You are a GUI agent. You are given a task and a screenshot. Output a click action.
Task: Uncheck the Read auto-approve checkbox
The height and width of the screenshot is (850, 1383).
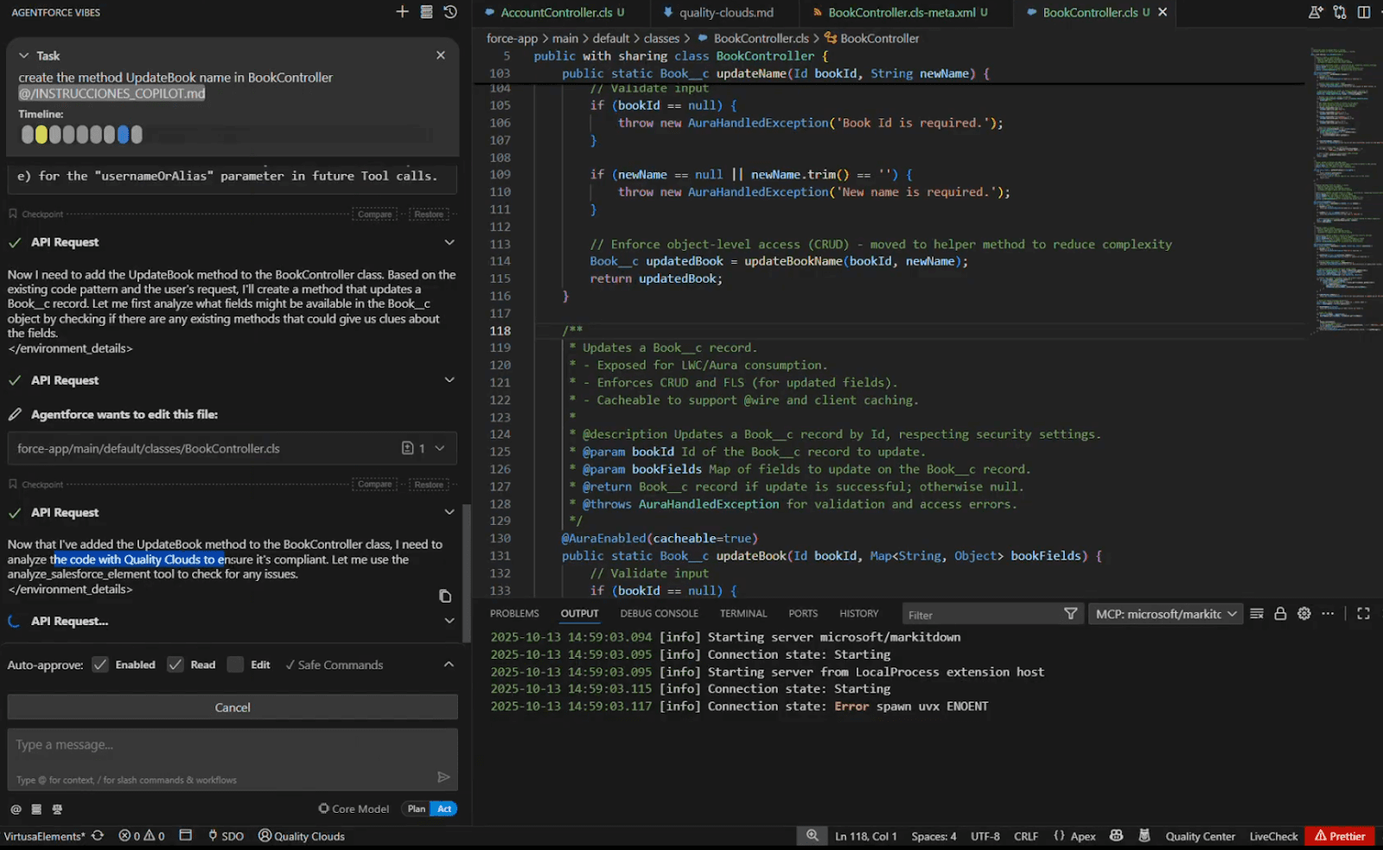[x=176, y=665]
